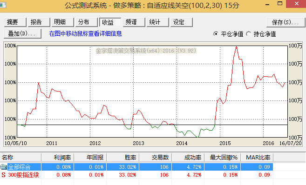Click the 16/07/20 end date label
Viewport: 306px width, 185px height.
pos(290,143)
